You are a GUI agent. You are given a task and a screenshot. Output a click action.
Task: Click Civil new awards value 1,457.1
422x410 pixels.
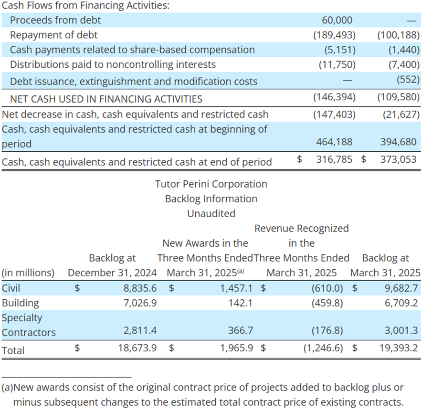pyautogui.click(x=237, y=288)
